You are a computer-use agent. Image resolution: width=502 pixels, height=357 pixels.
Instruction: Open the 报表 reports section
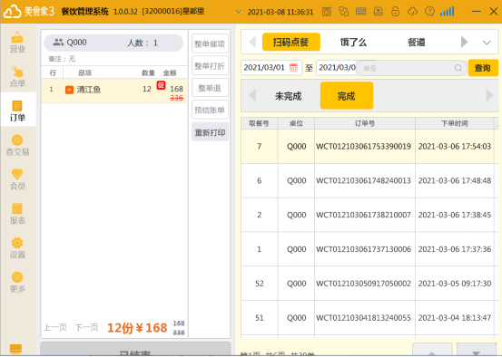(x=17, y=214)
